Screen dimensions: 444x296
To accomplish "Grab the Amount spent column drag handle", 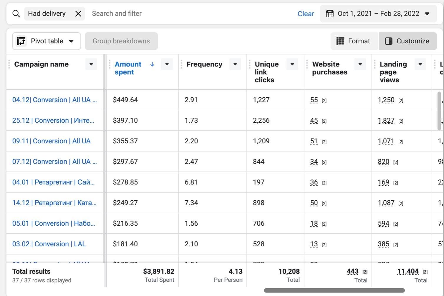I will click(x=110, y=64).
